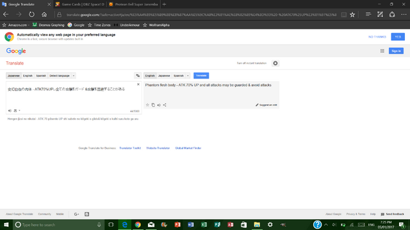Select Spanish as source language
410x230 pixels.
click(41, 75)
